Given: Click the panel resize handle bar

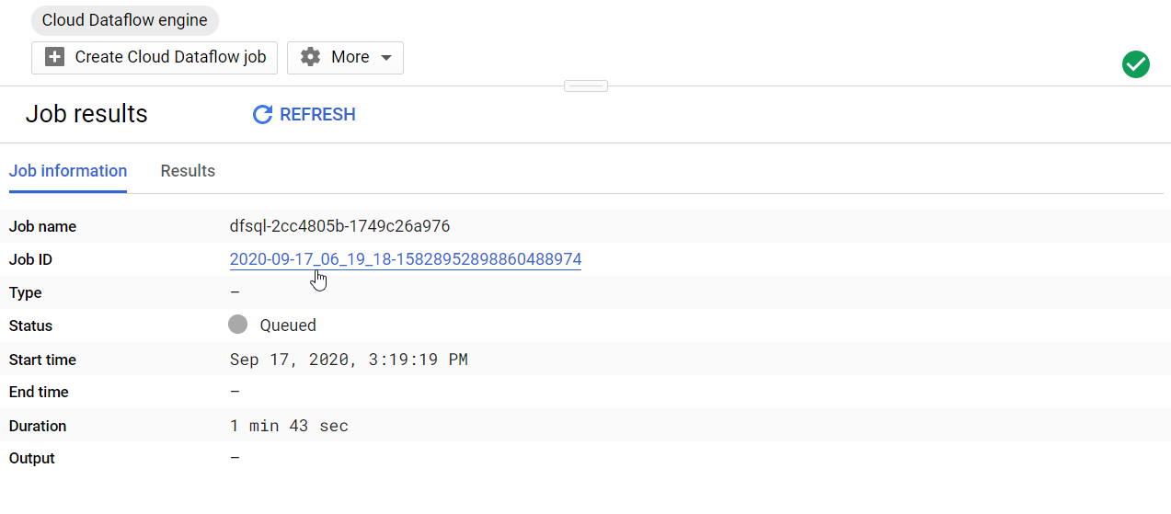Looking at the screenshot, I should (586, 86).
